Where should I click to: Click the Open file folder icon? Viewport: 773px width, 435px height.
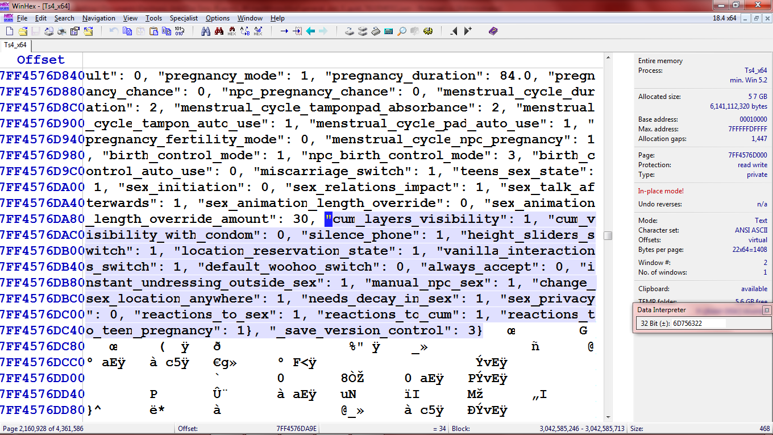[23, 31]
